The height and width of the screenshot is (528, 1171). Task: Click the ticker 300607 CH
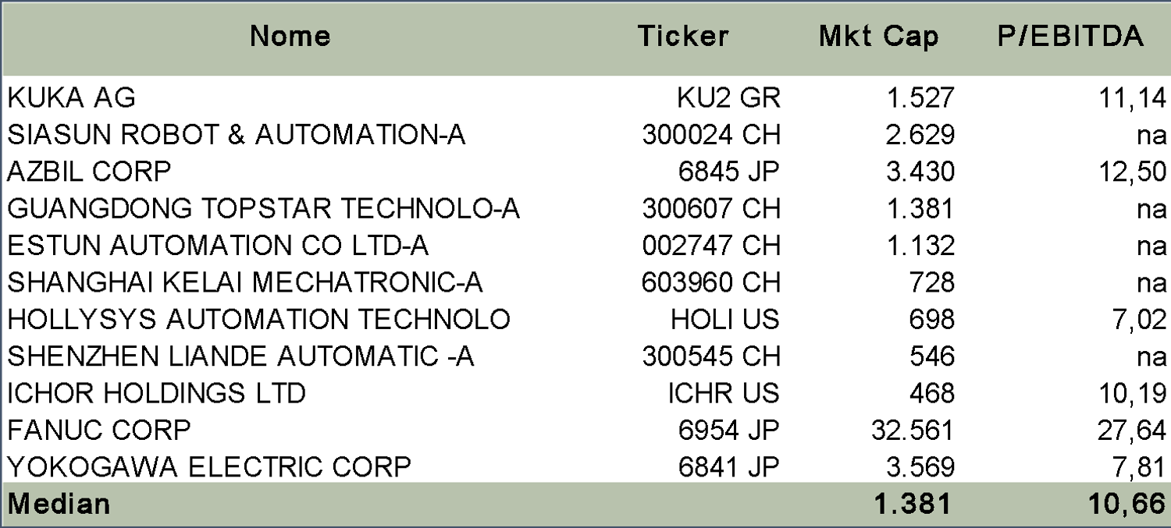click(711, 208)
